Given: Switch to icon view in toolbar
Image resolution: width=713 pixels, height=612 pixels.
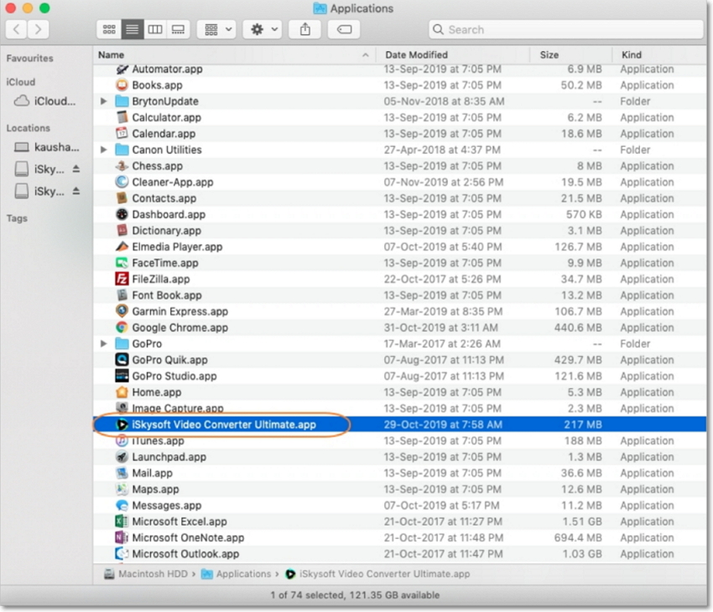Looking at the screenshot, I should (109, 29).
